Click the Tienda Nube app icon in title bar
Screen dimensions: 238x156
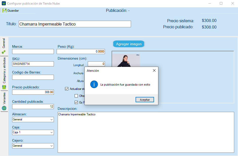4,3
